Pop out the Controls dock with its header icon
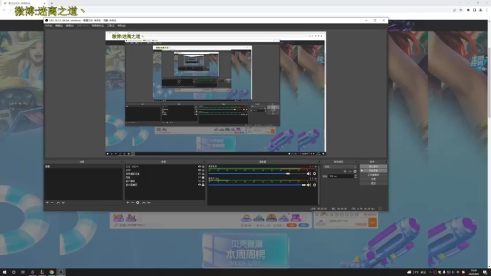Image resolution: width=491 pixels, height=276 pixels. coord(386,162)
